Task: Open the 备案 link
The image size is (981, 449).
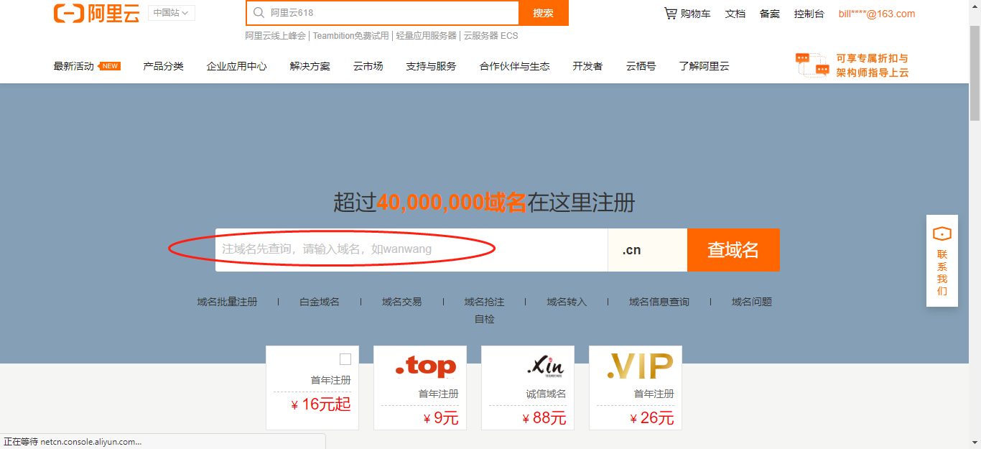Action: 770,14
